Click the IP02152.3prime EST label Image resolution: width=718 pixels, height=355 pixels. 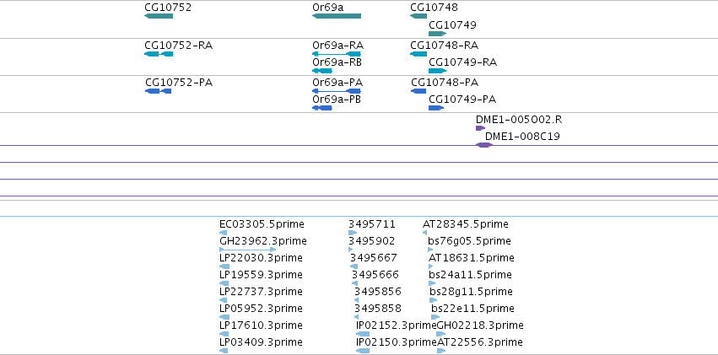(397, 325)
